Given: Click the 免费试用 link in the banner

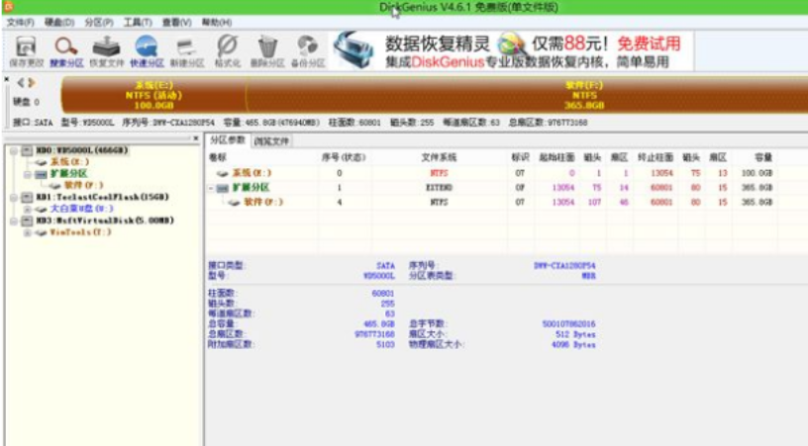Looking at the screenshot, I should tap(649, 44).
